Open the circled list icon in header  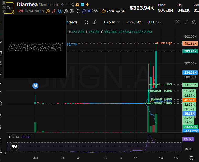pos(66,11)
